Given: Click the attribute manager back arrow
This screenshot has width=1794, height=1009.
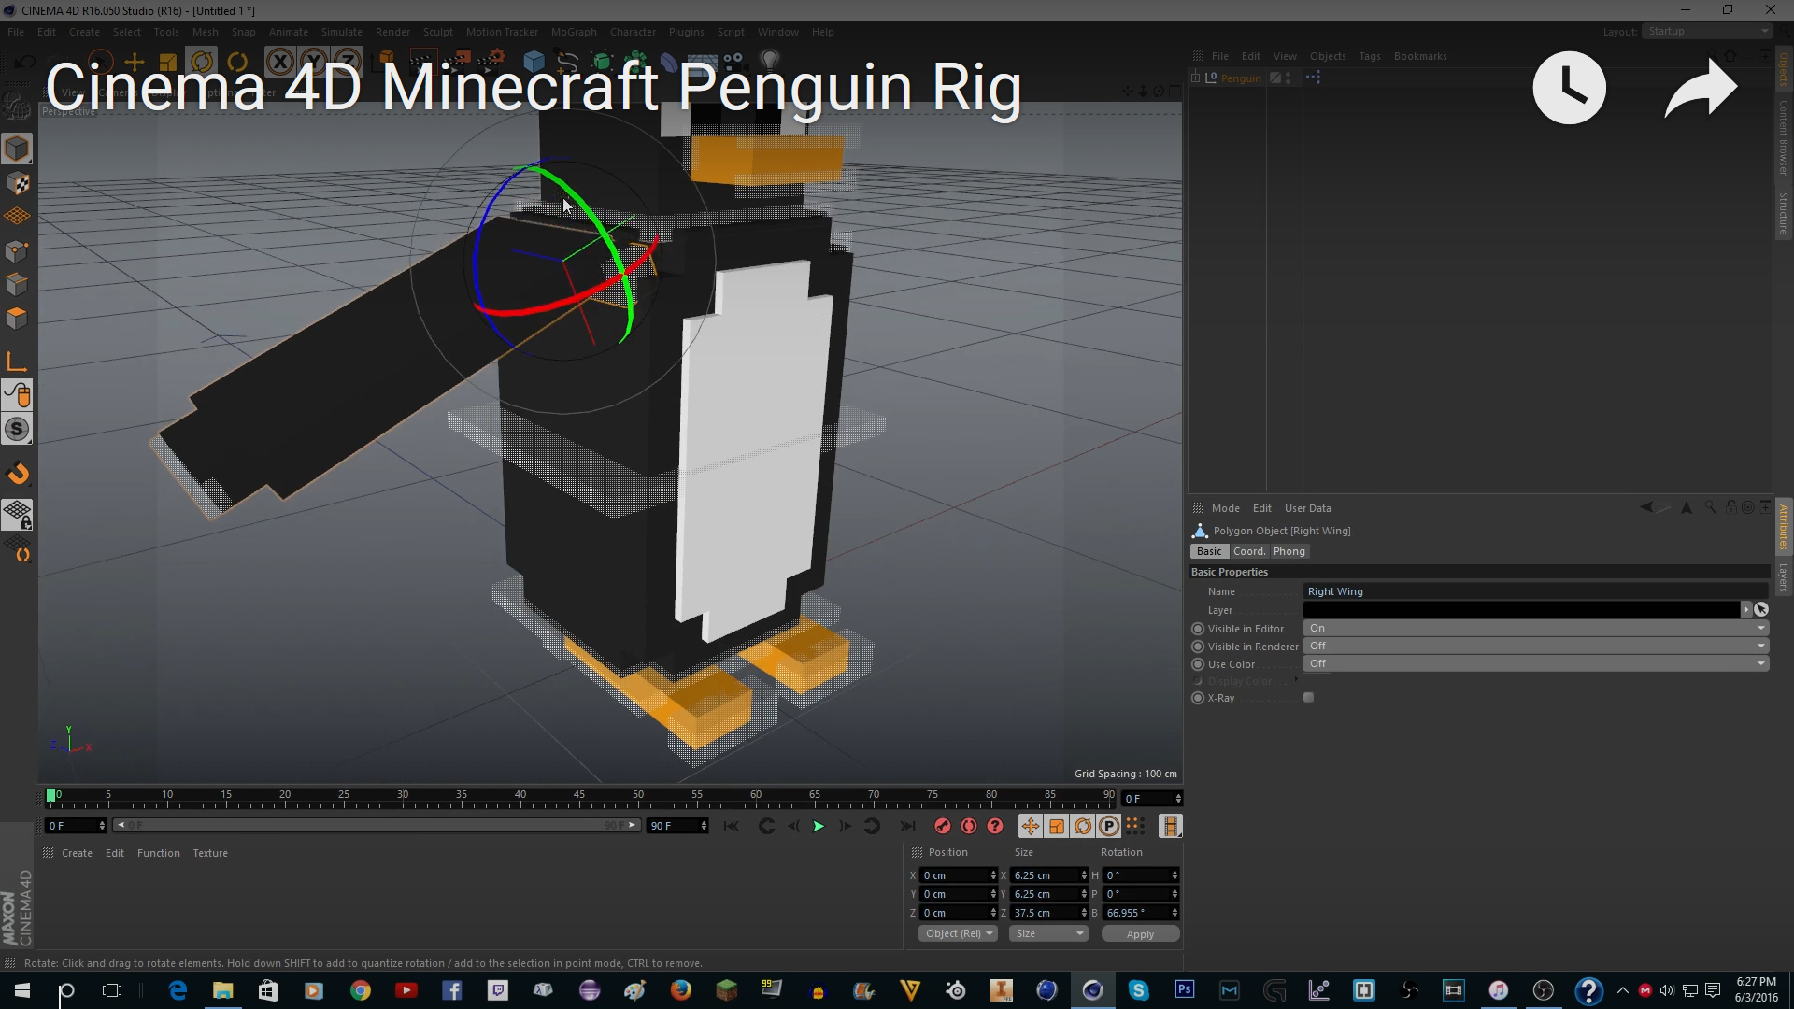Looking at the screenshot, I should pos(1646,507).
